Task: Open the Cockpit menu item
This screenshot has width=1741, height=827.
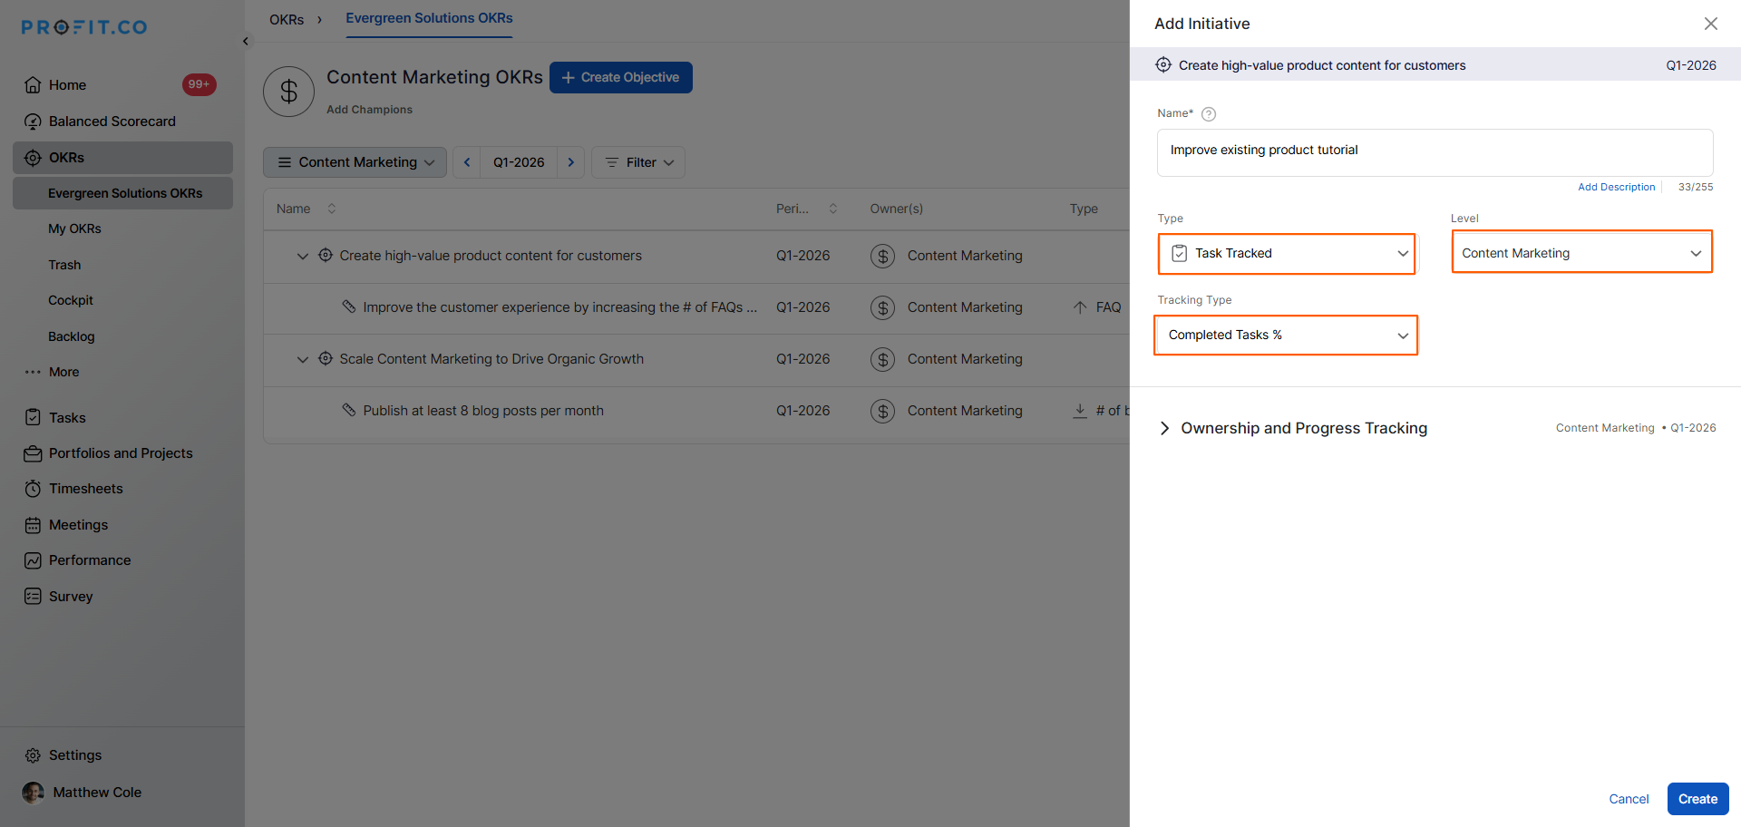Action: pos(71,301)
